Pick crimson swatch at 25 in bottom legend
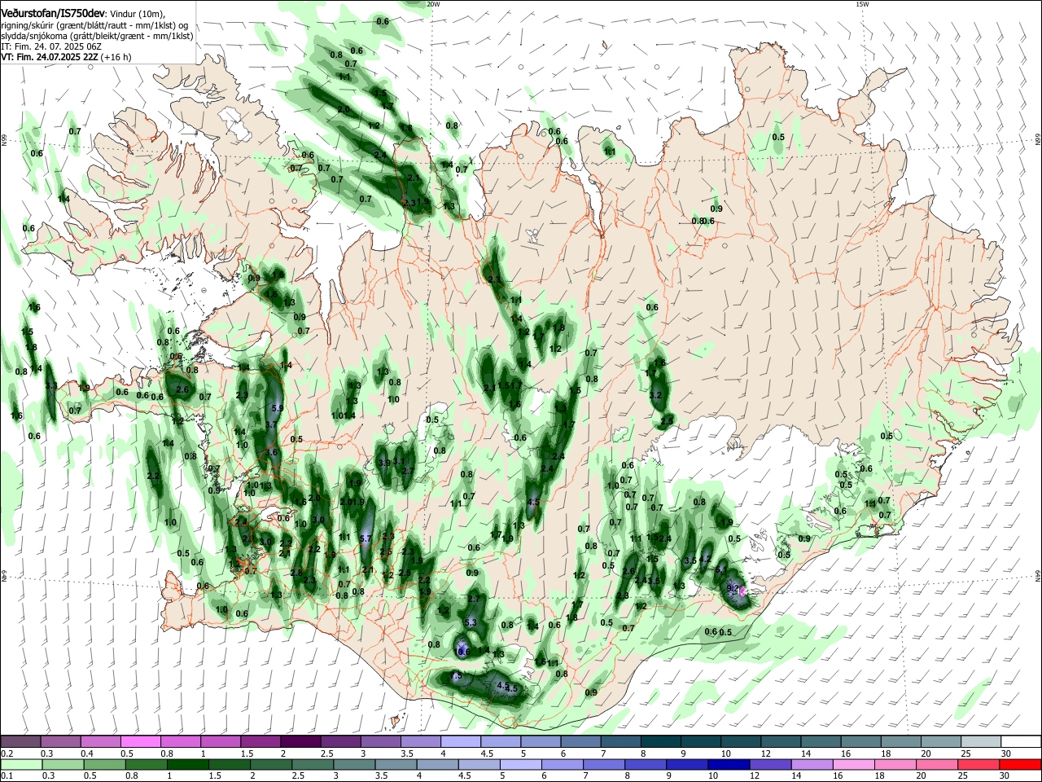The height and width of the screenshot is (782, 1042). pos(979,764)
